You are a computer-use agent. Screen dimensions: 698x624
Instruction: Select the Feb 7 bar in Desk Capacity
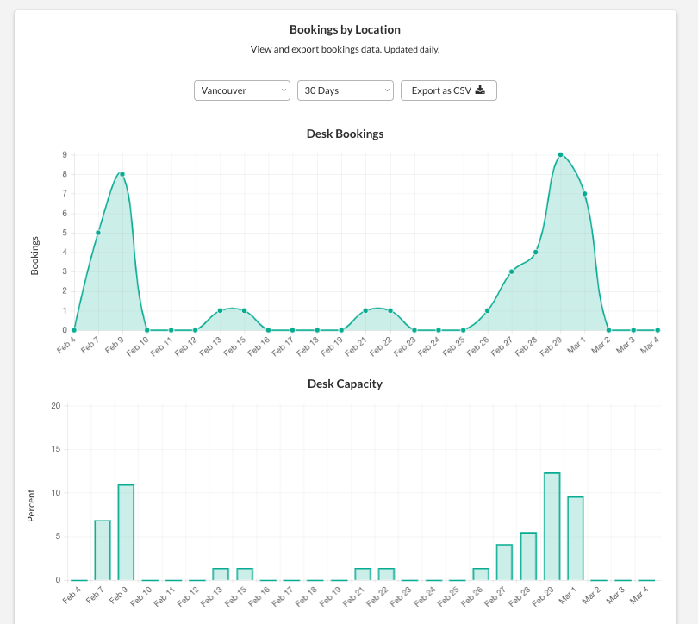(103, 550)
